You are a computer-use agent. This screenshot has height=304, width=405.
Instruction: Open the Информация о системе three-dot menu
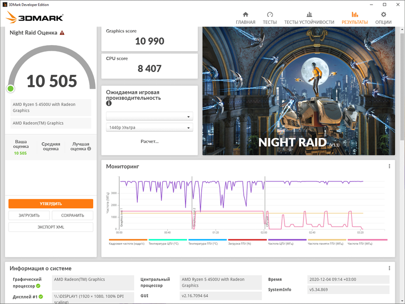tap(389, 268)
